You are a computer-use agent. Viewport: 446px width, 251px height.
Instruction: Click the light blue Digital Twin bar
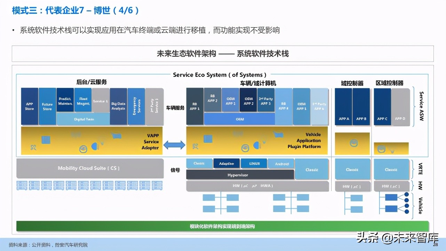point(83,119)
